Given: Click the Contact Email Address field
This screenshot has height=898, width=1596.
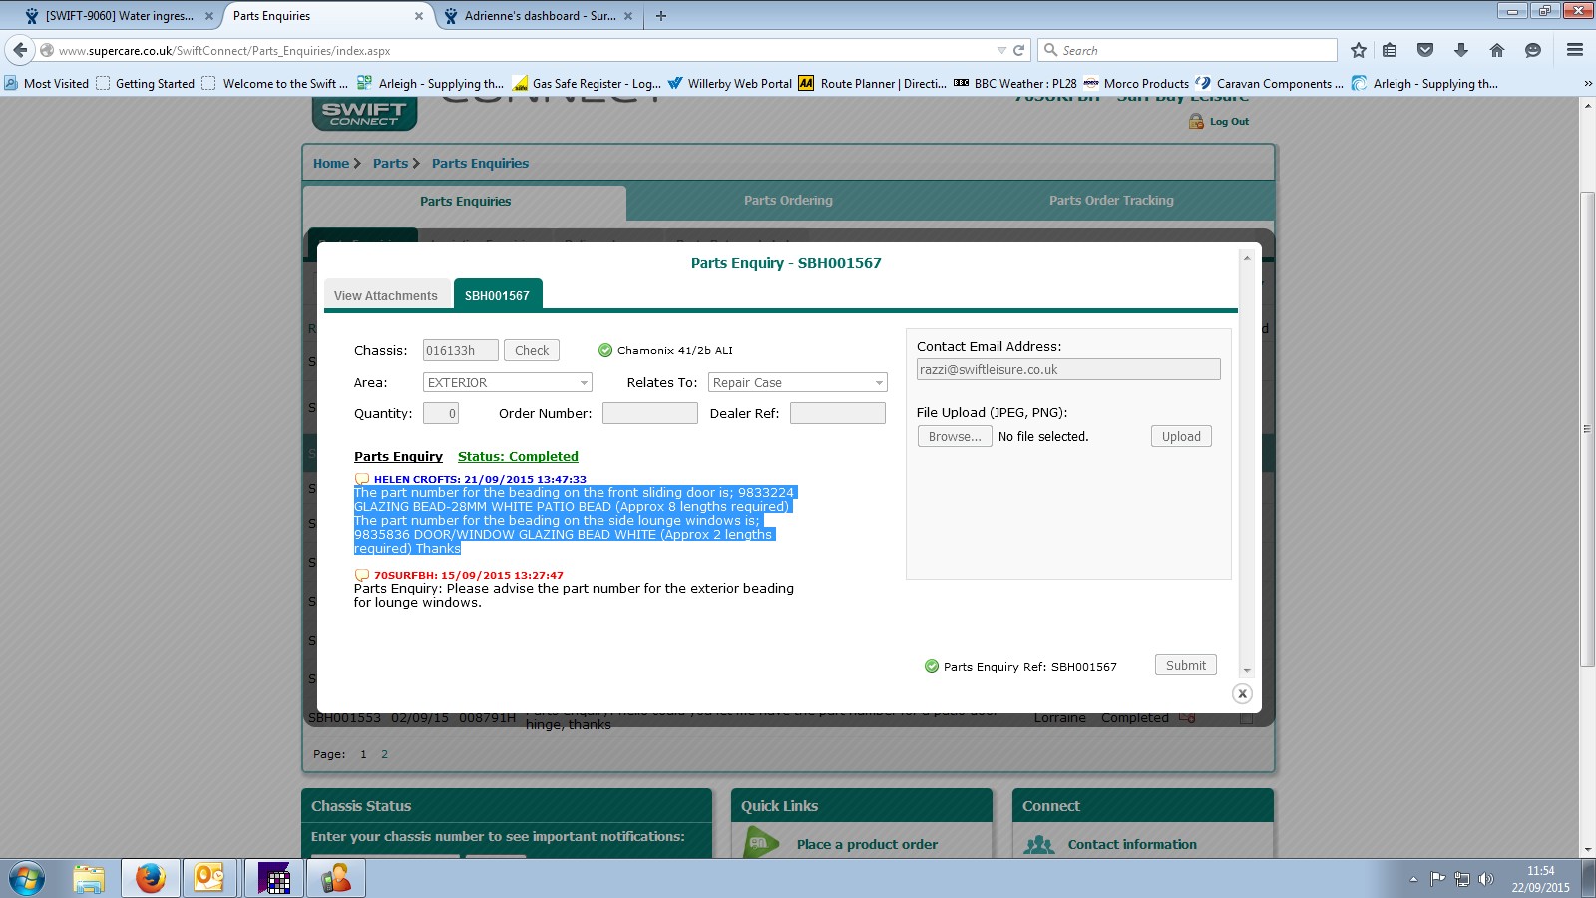Looking at the screenshot, I should tap(1068, 369).
